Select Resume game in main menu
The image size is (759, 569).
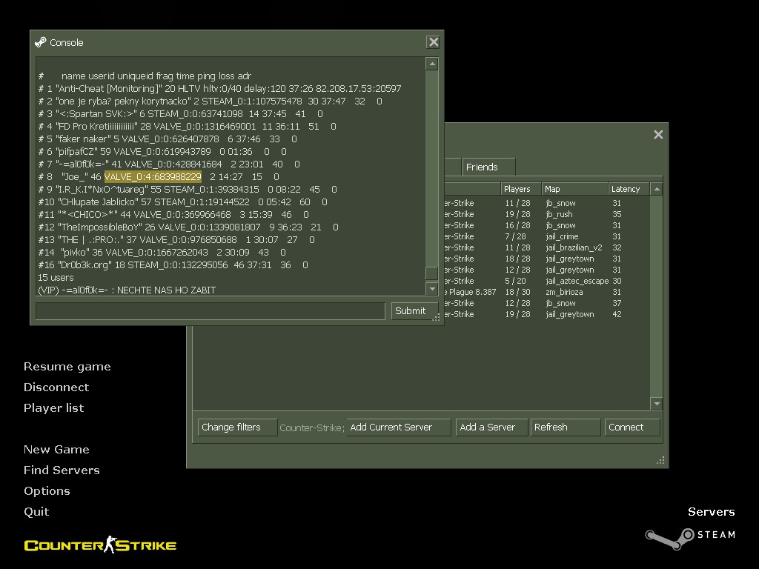[x=67, y=367]
